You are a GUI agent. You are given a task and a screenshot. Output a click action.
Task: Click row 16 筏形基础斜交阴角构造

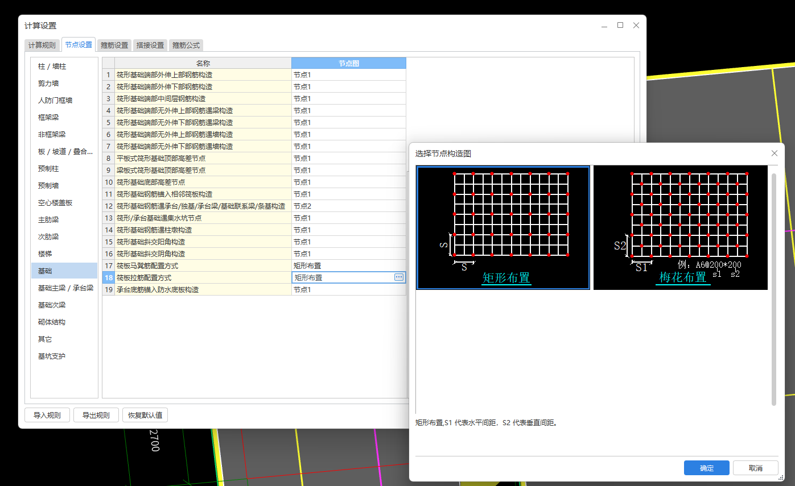coord(203,254)
